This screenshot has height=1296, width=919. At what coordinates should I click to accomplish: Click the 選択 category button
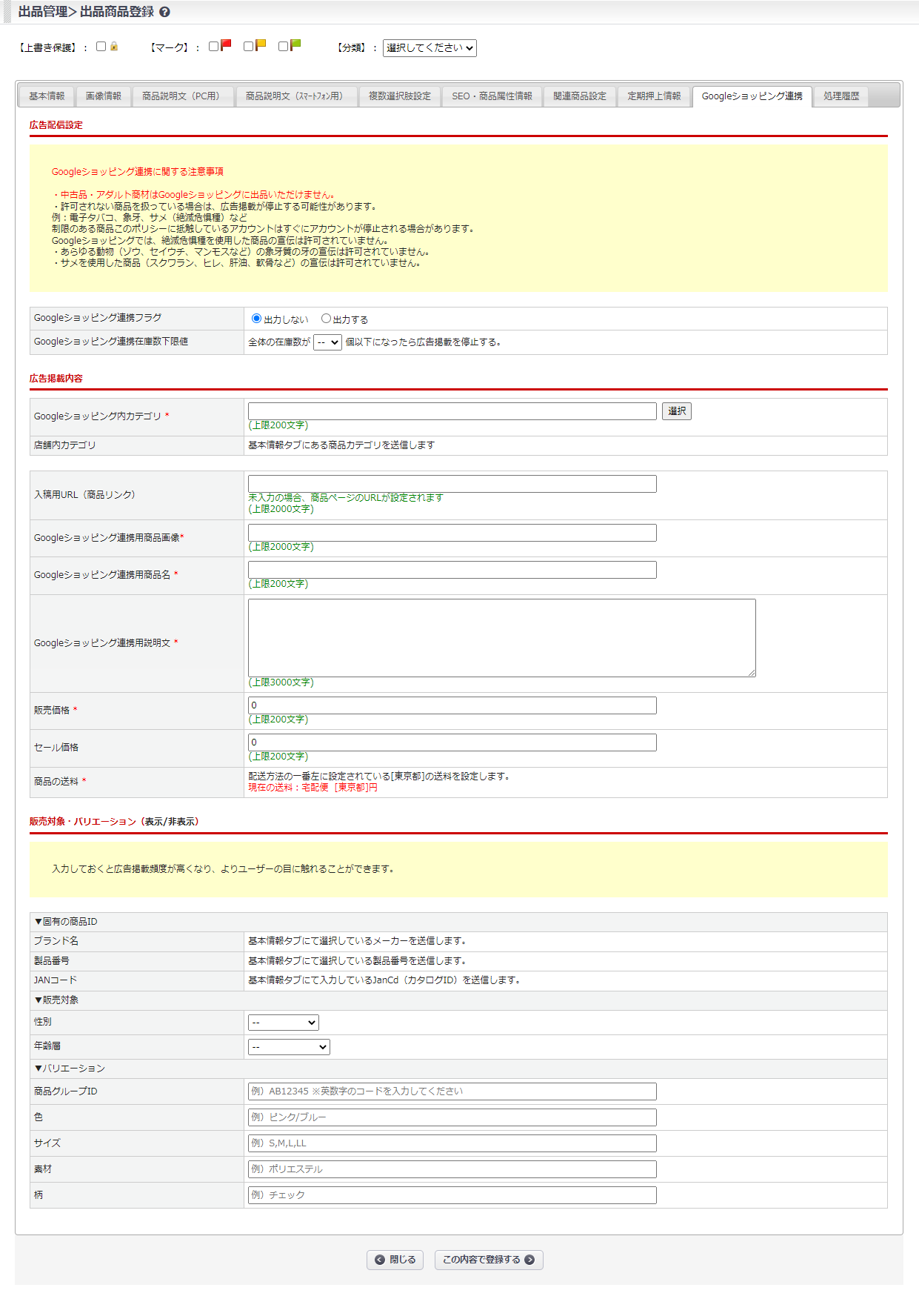point(677,411)
